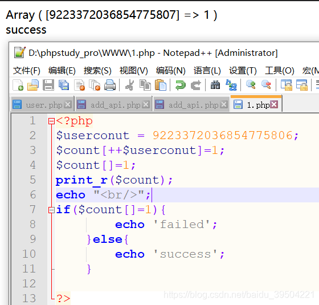Click the Replace toolbar icon
319x305 pixels.
pos(231,85)
